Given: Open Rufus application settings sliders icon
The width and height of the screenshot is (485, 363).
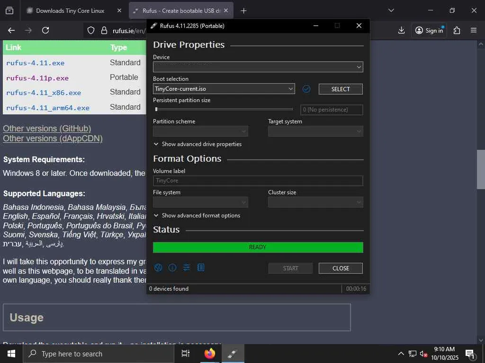Looking at the screenshot, I should tap(187, 268).
